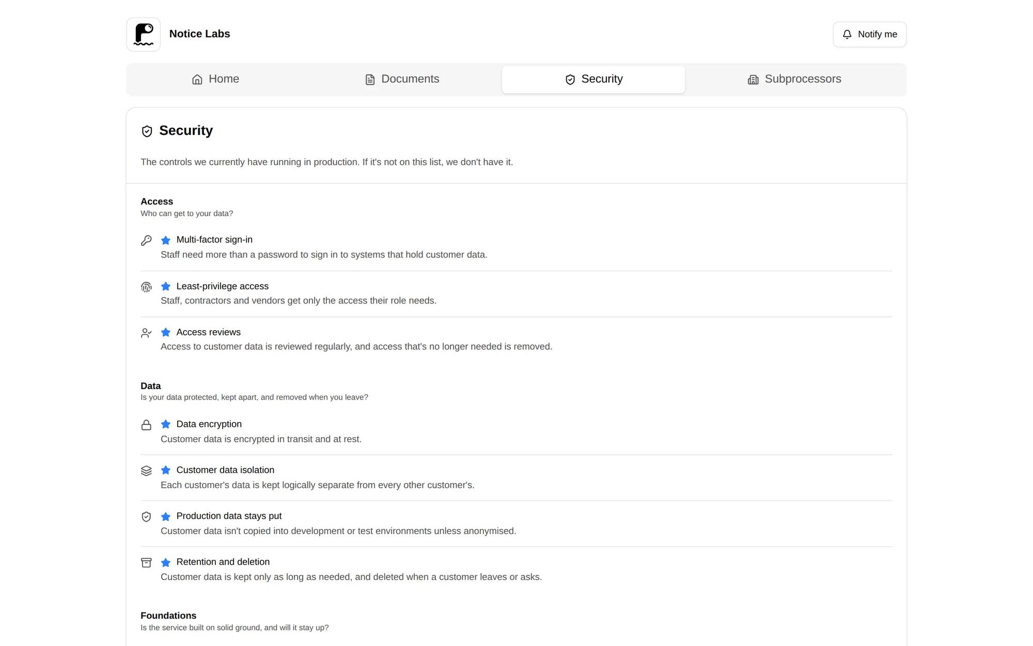
Task: Click the Production data stays put title
Action: (x=229, y=516)
